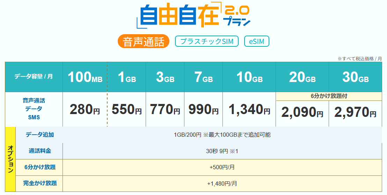This screenshot has height=195, width=387.
Task: Click the 6分かけ放題付 label
Action: [329, 96]
